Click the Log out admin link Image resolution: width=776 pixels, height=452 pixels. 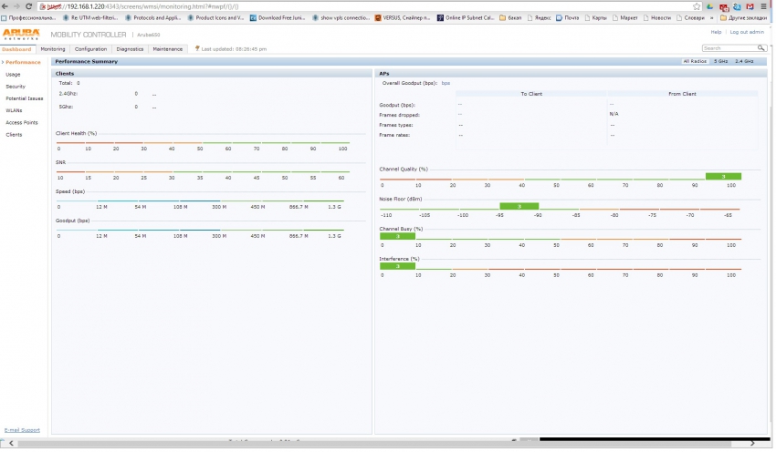click(750, 32)
